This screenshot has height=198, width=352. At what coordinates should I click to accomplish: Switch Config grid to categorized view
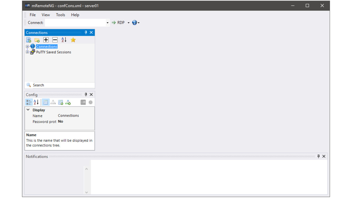[29, 102]
